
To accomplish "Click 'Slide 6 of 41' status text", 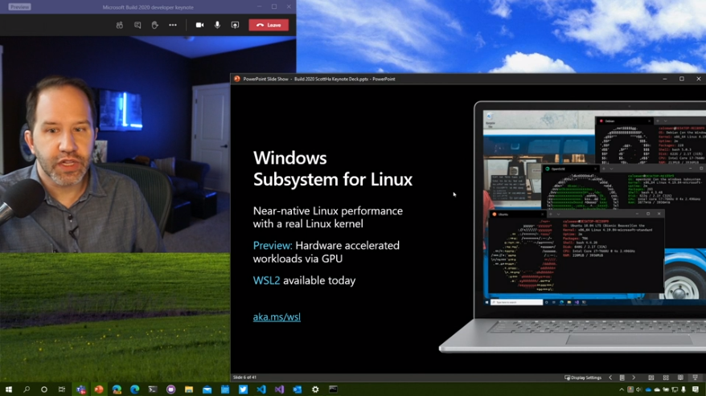I will 244,378.
